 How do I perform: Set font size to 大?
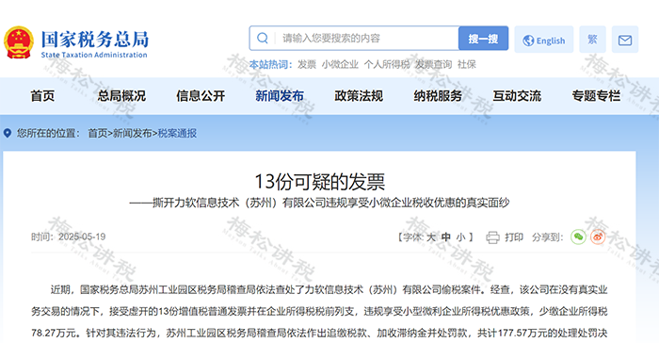431,237
